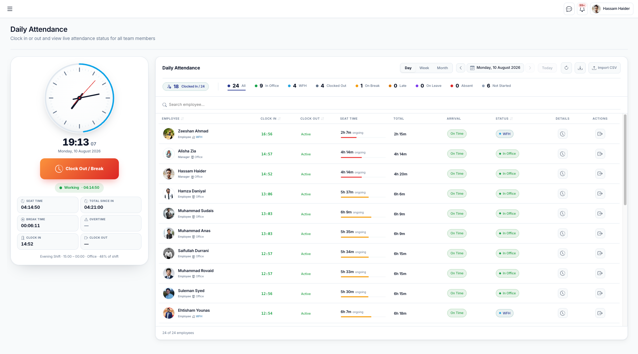Select the 18 Clocked In / 24 chip
638x354 pixels.
coord(186,87)
